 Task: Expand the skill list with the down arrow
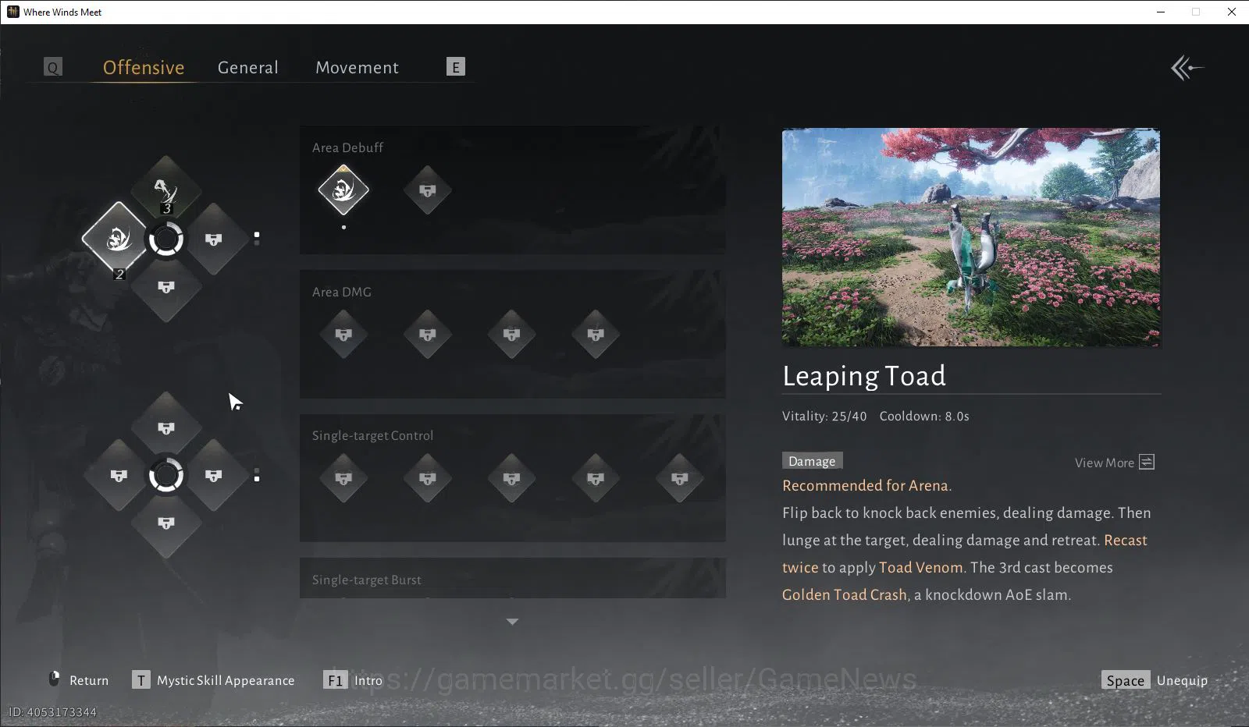point(512,622)
